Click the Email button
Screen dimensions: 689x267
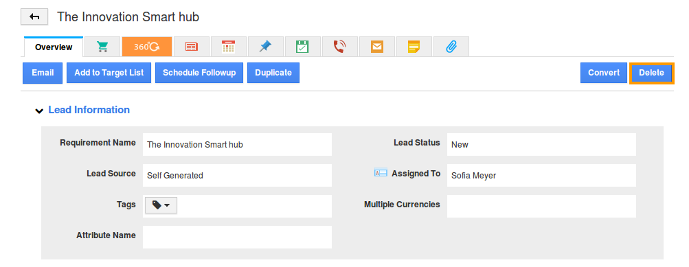[43, 73]
